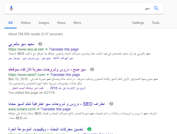The image size is (177, 134).
Task: Switch to the News tab
Action: 61,23
